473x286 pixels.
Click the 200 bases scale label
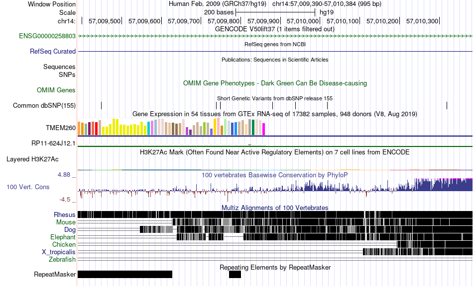[x=219, y=12]
